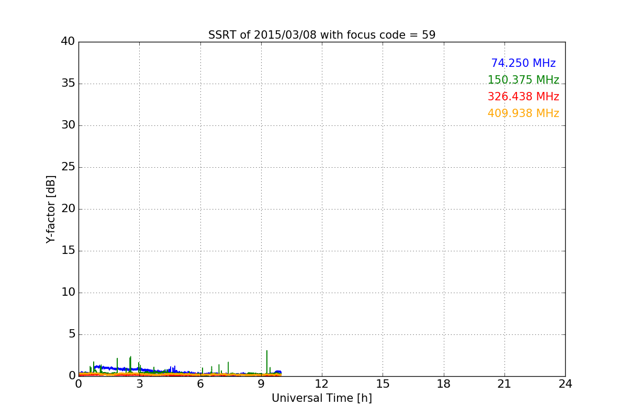628x418 pixels.
Task: Click the x-axis tick label 6
Action: click(x=200, y=384)
